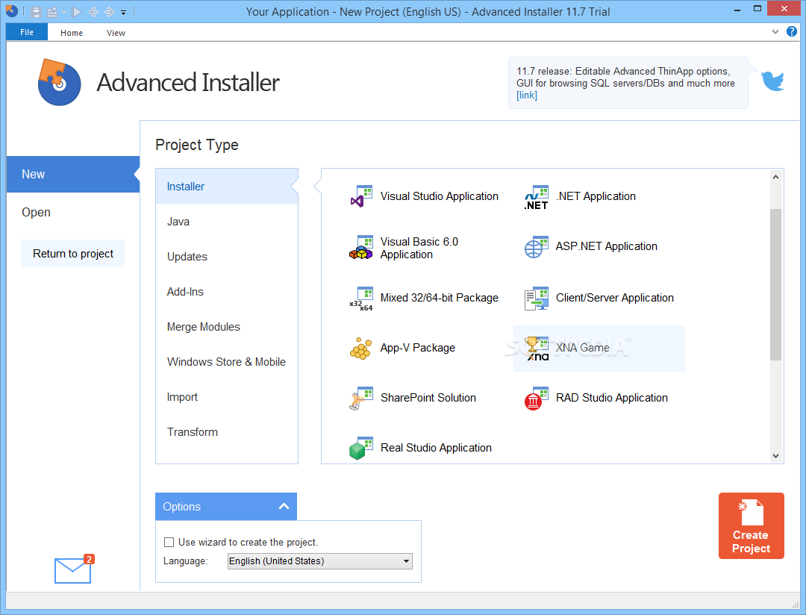This screenshot has width=806, height=615.
Task: Click the App-V Package label
Action: tap(418, 348)
